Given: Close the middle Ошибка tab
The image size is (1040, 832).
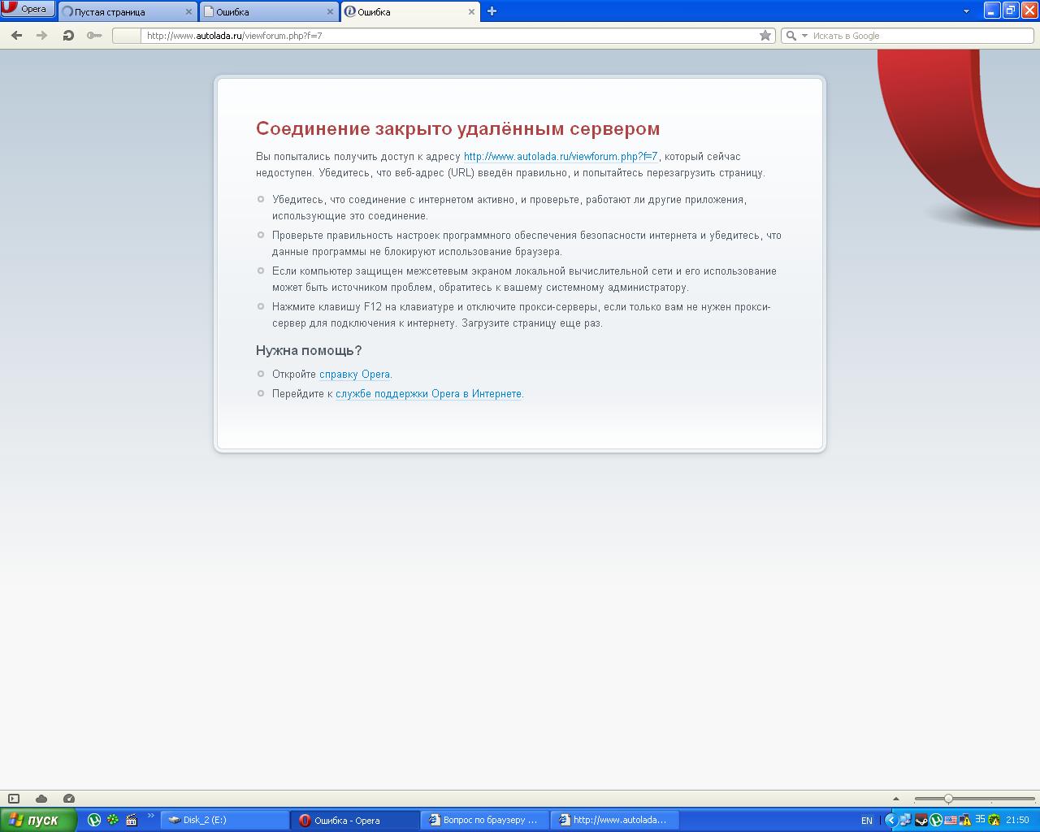Looking at the screenshot, I should pyautogui.click(x=330, y=12).
